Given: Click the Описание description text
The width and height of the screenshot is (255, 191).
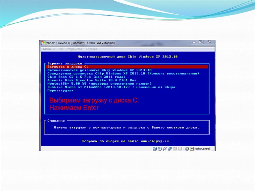Looking at the screenshot, I should pyautogui.click(x=127, y=128).
